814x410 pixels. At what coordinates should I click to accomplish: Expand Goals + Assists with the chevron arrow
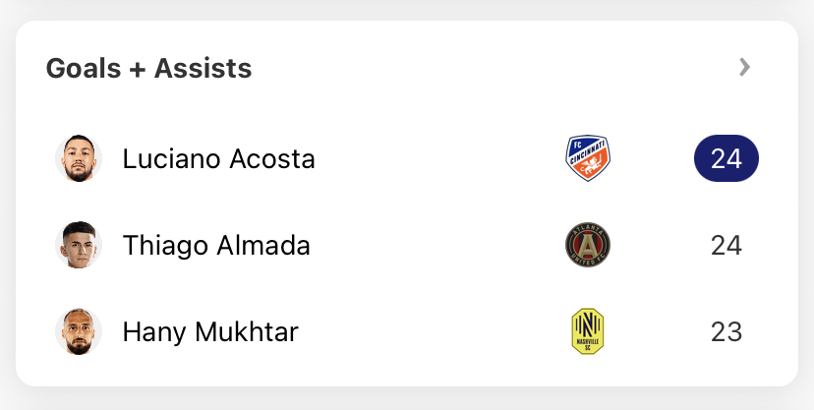(x=745, y=67)
